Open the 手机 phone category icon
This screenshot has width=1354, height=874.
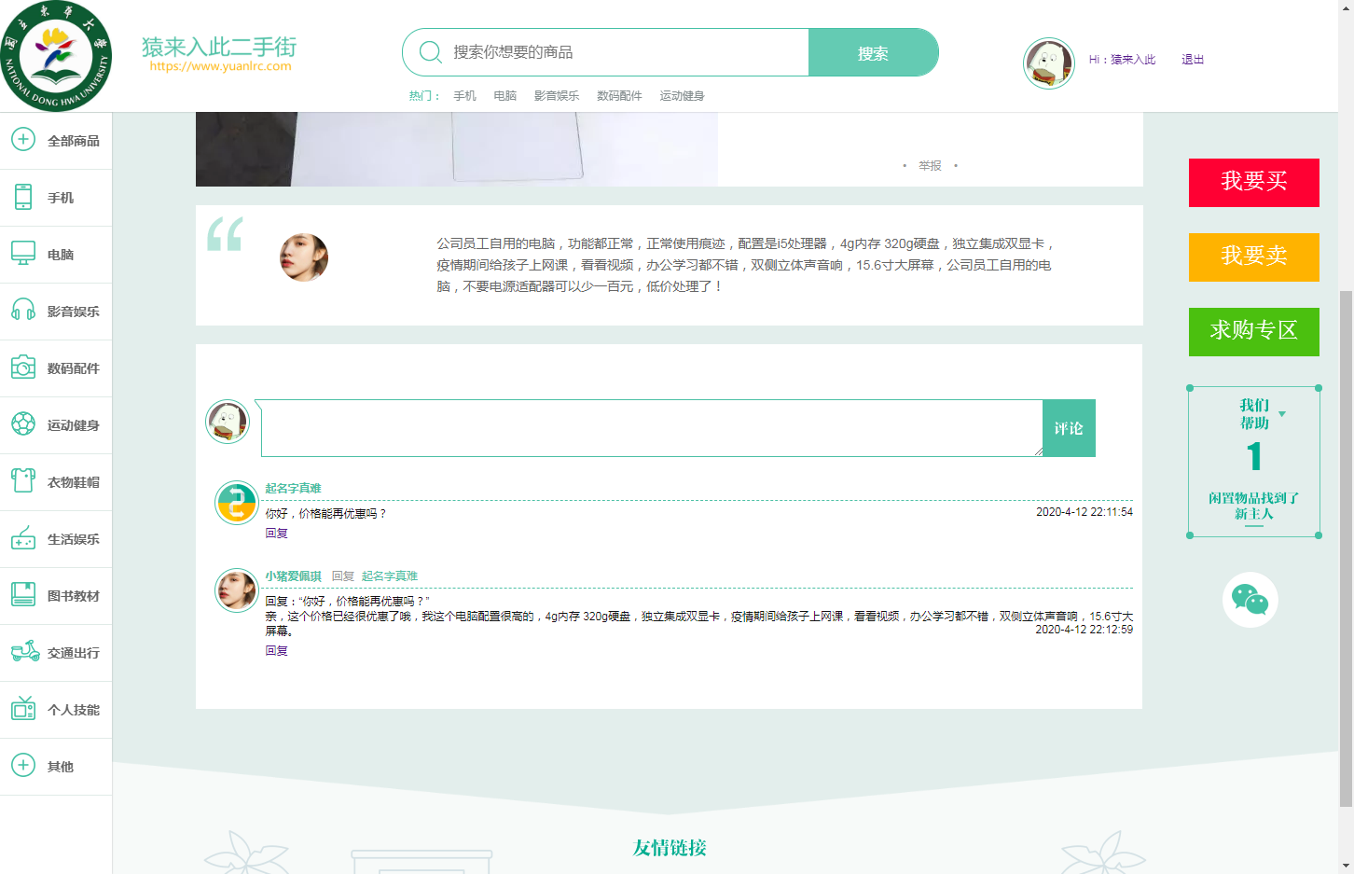[x=23, y=197]
